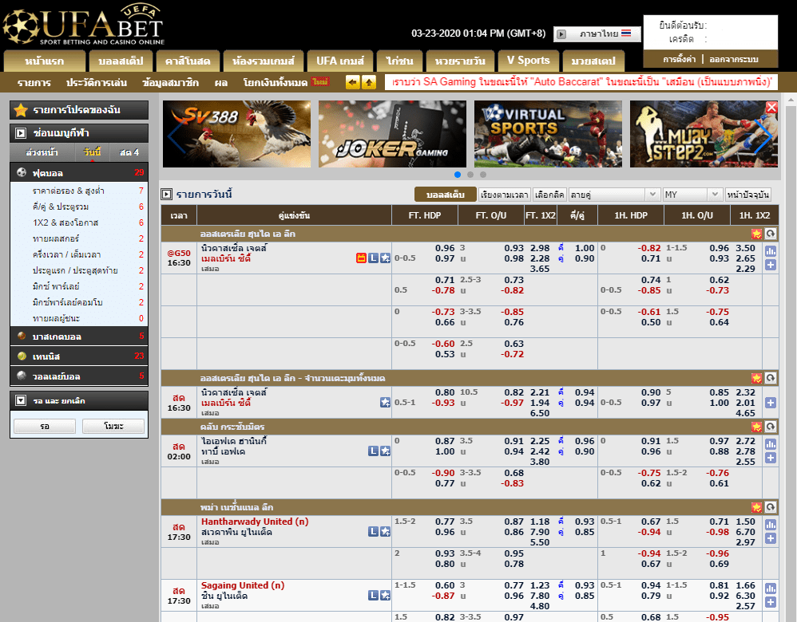The height and width of the screenshot is (622, 797).
Task: Open statistics chart for the 02:00 live match
Action: pos(771,444)
